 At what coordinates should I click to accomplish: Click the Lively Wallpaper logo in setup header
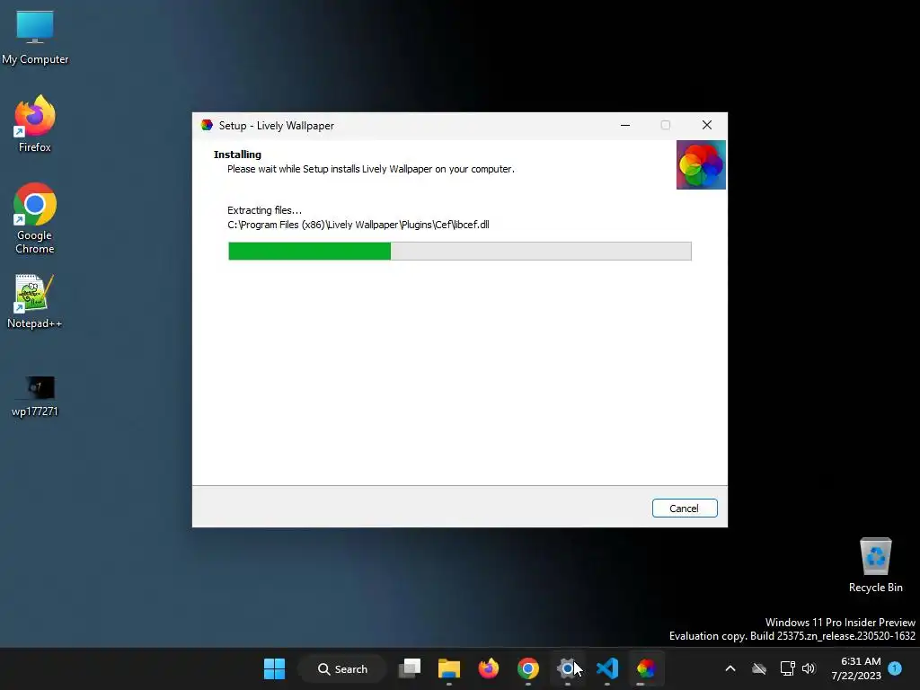pos(701,165)
